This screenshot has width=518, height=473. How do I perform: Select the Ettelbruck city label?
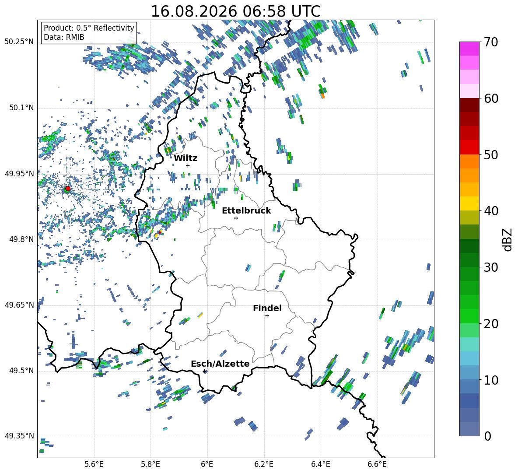pyautogui.click(x=246, y=211)
